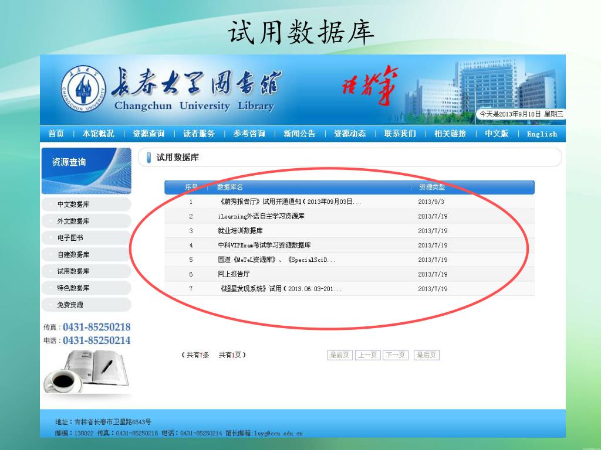
Task: Open the 首页 navigation item
Action: (56, 134)
